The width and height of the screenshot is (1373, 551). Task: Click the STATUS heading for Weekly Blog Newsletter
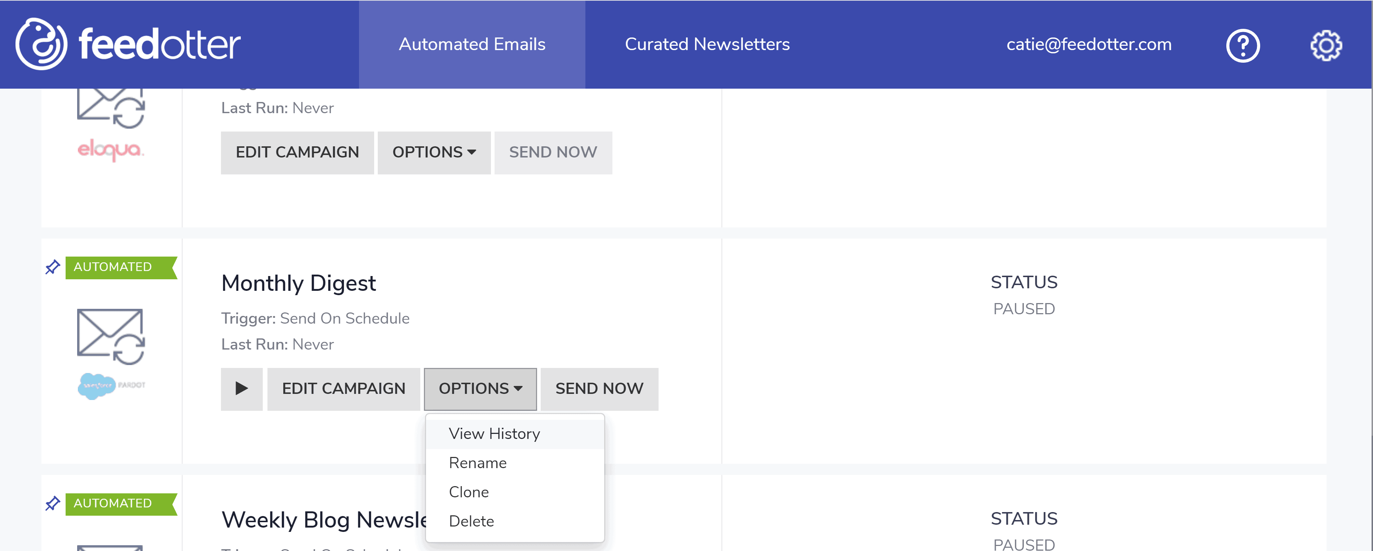1024,519
